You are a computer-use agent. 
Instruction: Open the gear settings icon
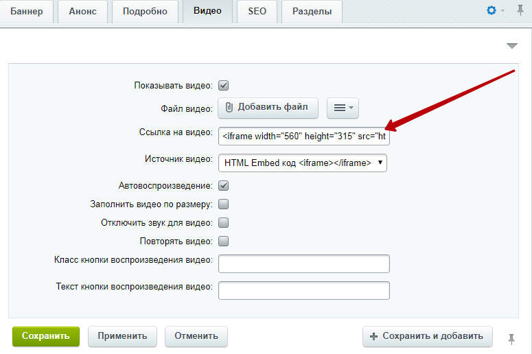(491, 10)
